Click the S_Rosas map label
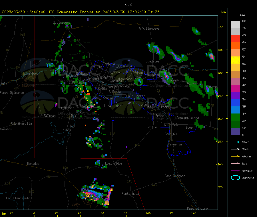 (x=115, y=92)
